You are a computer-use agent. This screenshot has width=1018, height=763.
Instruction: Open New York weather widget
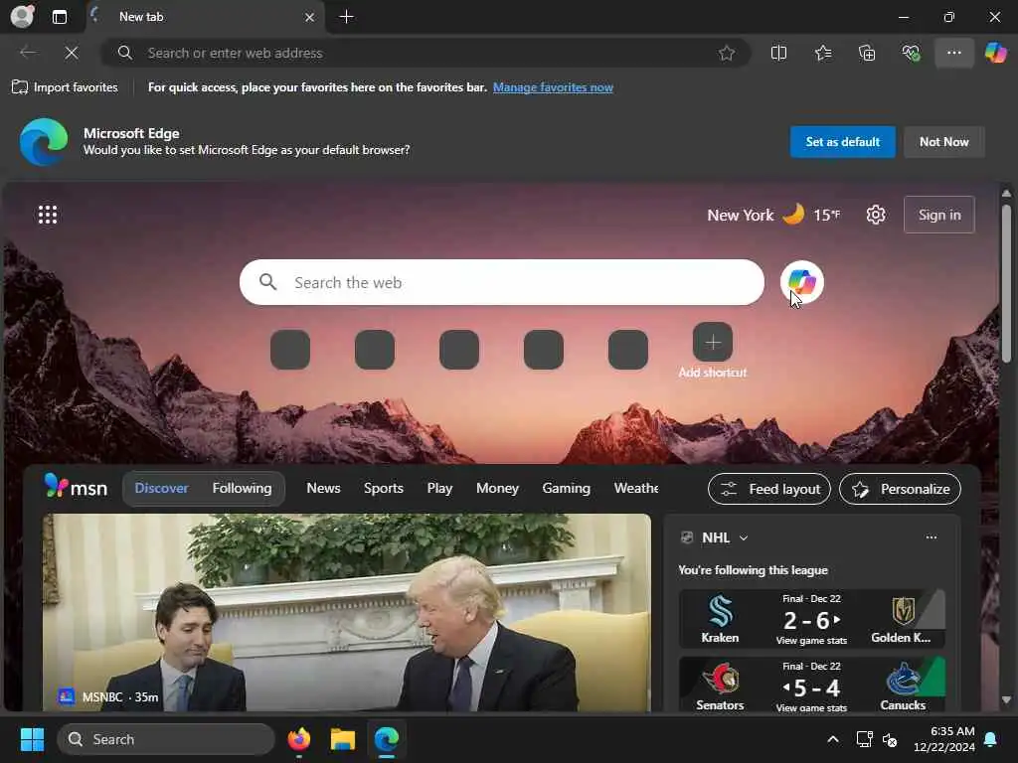tap(773, 215)
